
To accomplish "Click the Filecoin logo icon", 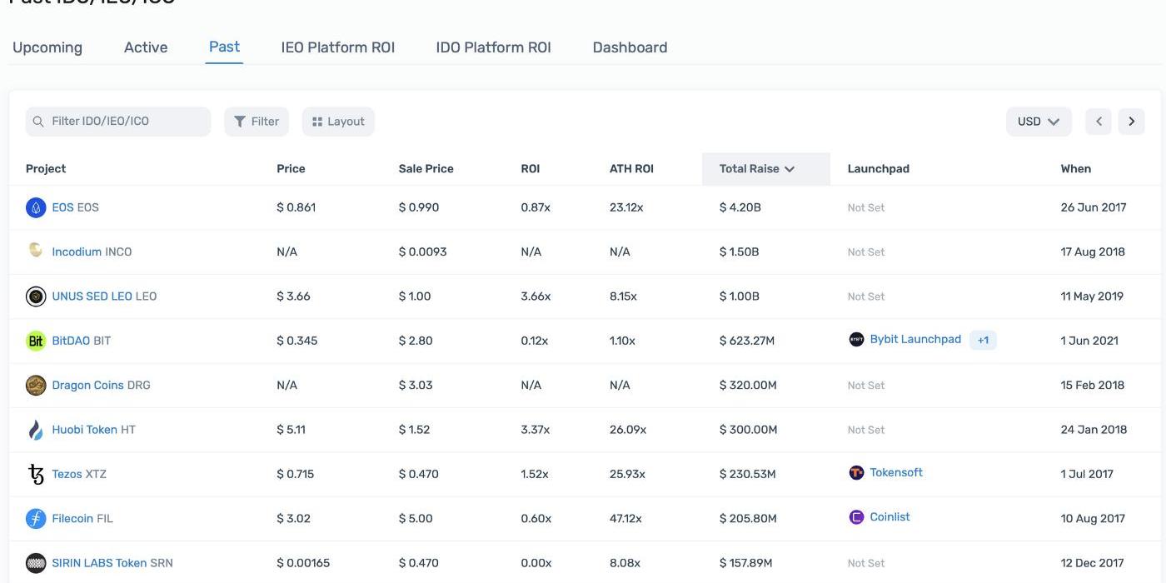I will 36,519.
